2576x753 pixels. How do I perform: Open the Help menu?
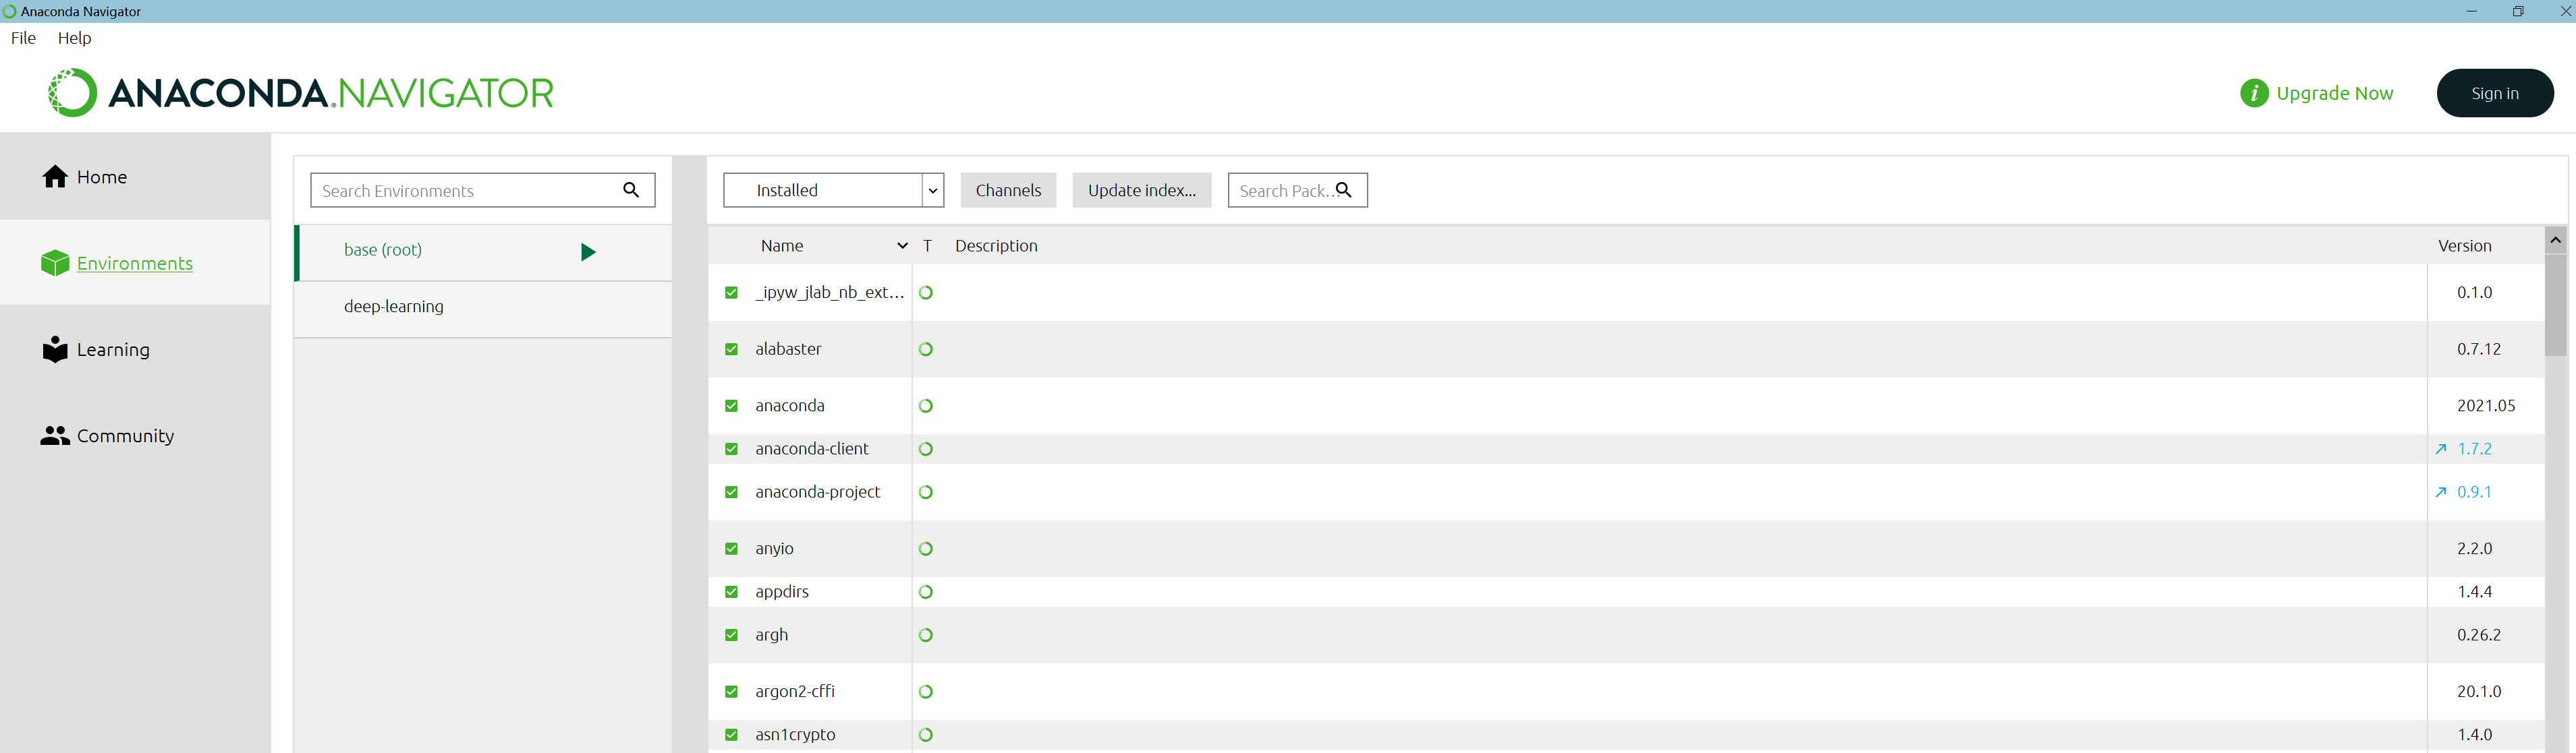pos(74,38)
